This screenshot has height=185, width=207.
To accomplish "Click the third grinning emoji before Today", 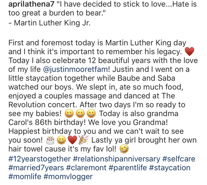I will (x=91, y=114).
